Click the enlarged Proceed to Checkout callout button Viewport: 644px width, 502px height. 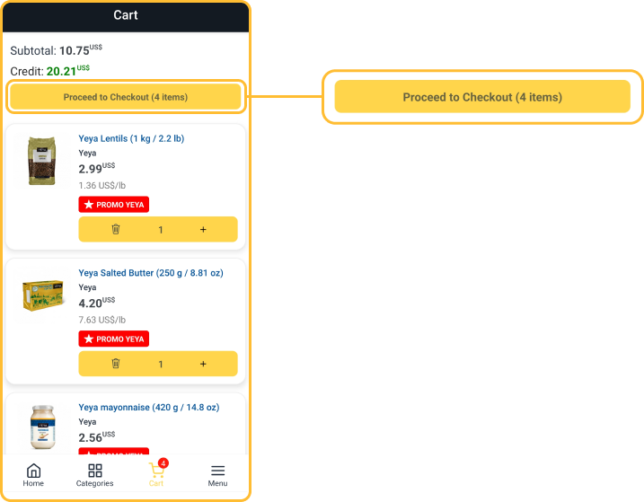(x=482, y=97)
